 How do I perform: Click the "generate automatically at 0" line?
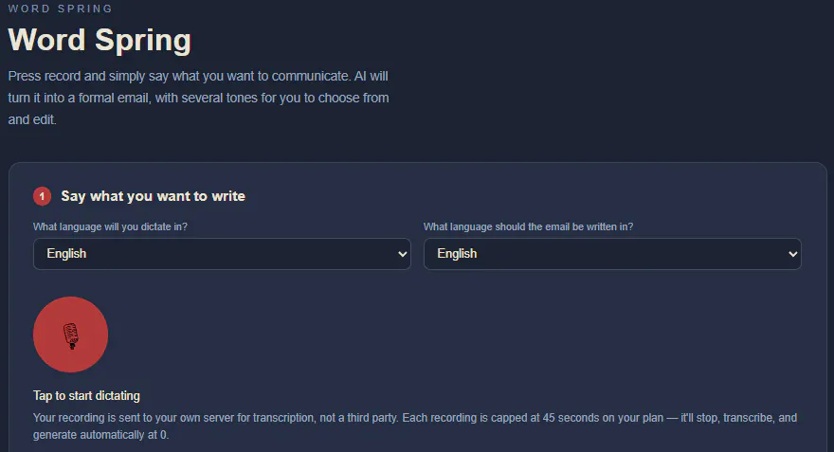(100, 435)
